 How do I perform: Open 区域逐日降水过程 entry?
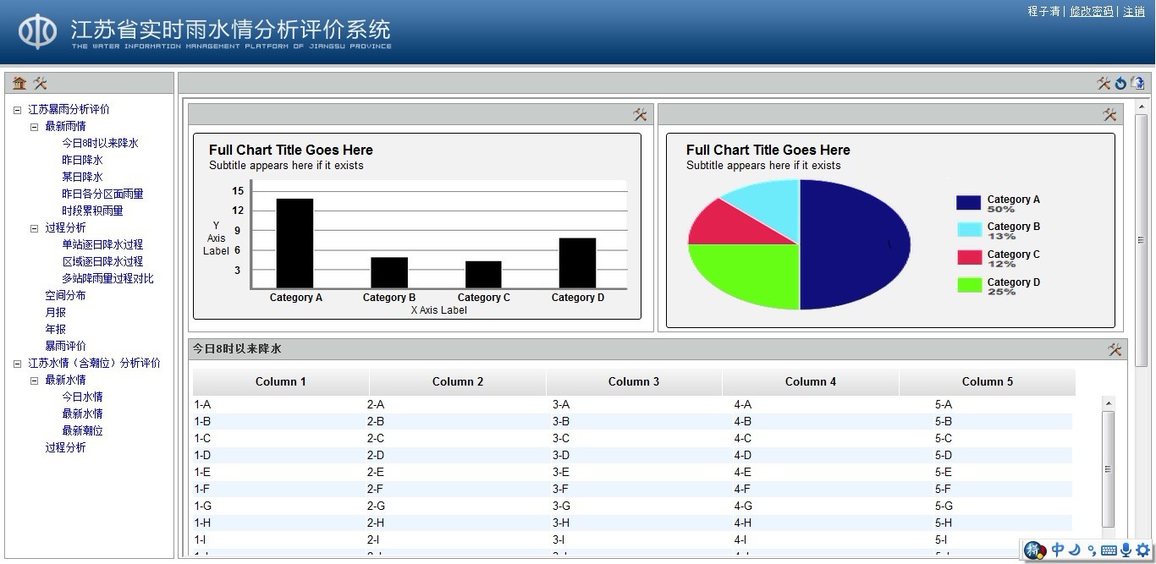pos(102,261)
